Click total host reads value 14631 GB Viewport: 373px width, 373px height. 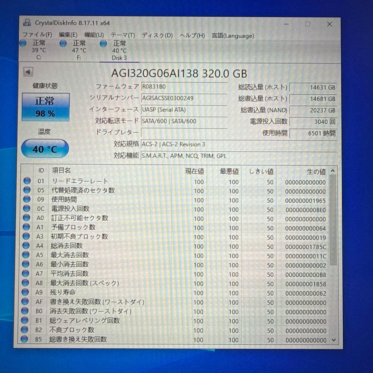pyautogui.click(x=313, y=87)
